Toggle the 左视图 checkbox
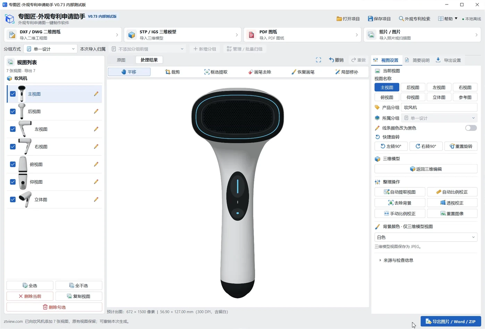Viewport: 485px width, 329px height. click(x=13, y=129)
